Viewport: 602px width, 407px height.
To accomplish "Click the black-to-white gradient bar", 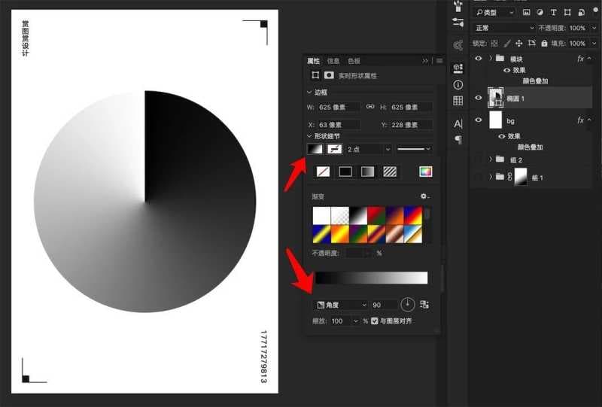I will 371,278.
